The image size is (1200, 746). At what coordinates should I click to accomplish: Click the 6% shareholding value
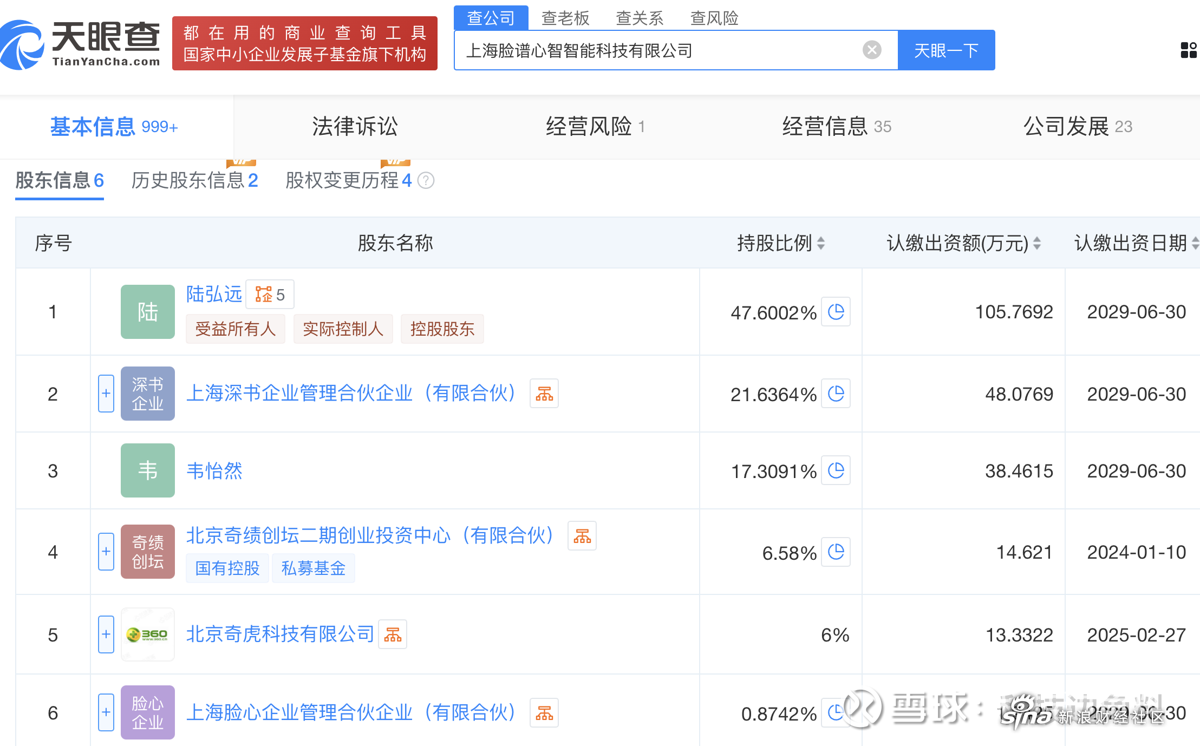point(835,634)
